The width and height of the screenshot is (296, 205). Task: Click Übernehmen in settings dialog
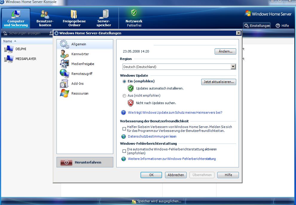click(x=202, y=175)
